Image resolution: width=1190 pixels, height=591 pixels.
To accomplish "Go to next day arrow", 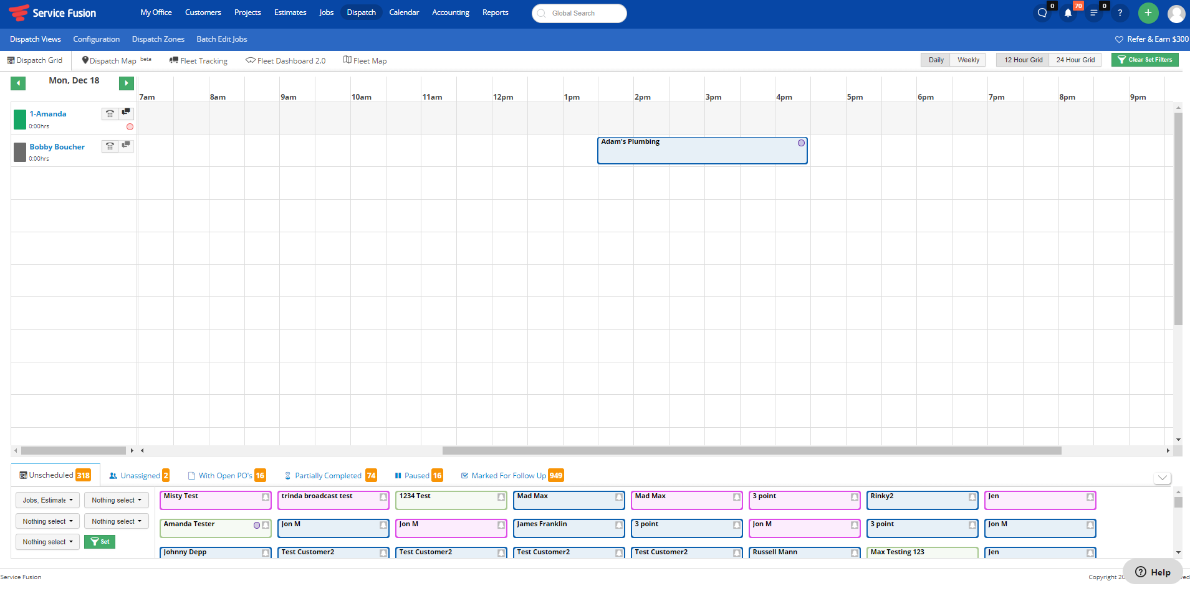I will (x=127, y=83).
